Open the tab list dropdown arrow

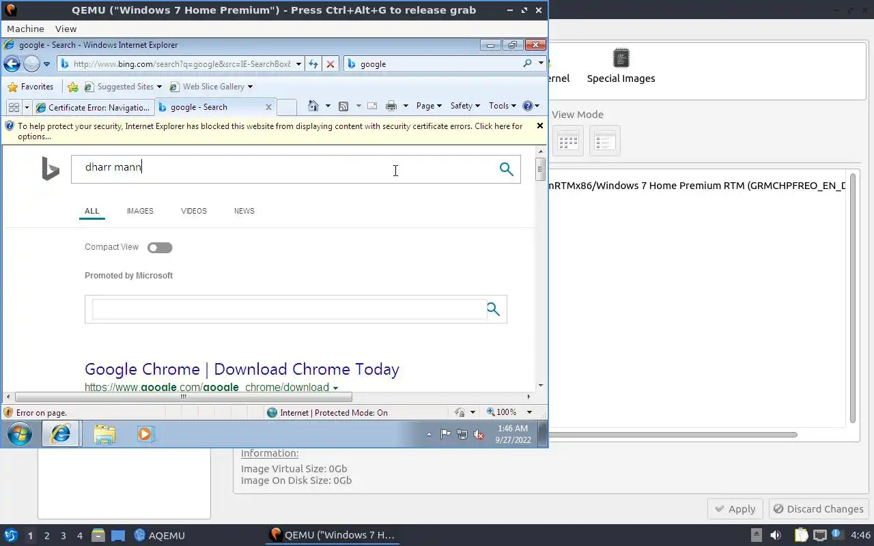pyautogui.click(x=27, y=107)
